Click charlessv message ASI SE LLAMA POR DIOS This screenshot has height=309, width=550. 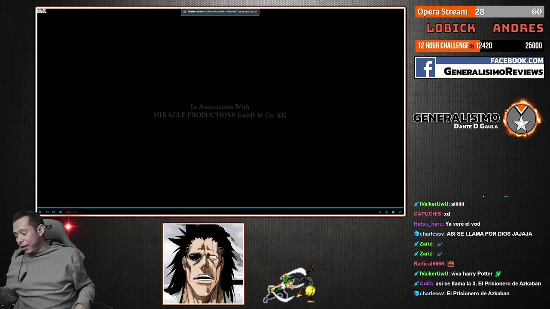coord(489,234)
